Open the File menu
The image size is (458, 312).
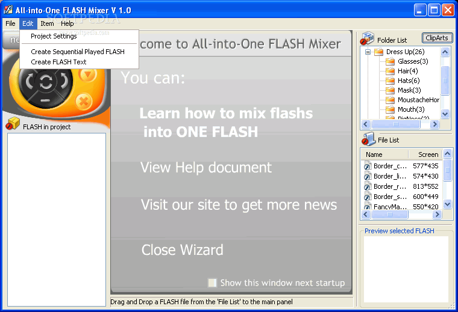click(10, 23)
